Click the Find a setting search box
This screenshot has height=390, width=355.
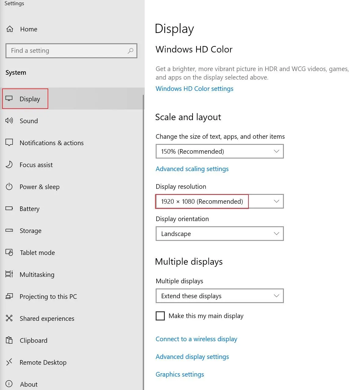[67, 51]
